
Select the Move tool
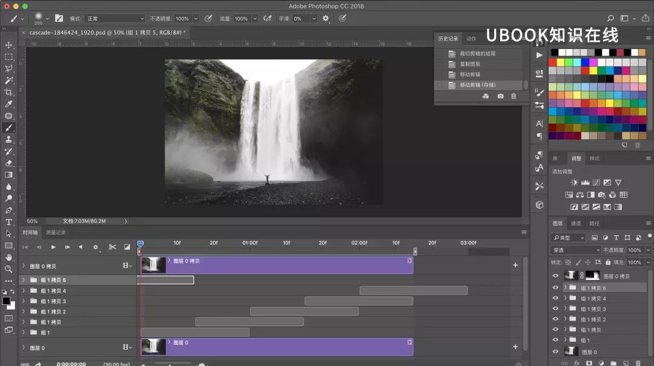(8, 45)
